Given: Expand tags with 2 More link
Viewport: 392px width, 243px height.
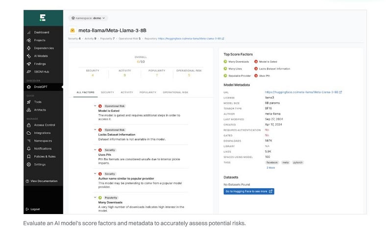Looking at the screenshot, I should (270, 168).
